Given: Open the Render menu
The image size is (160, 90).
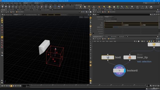Looking at the screenshot, I should (8, 3).
